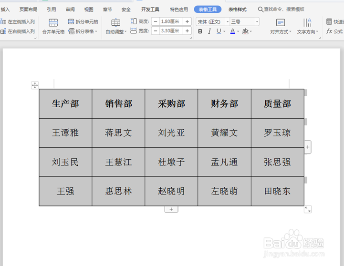Apply the font color A button
Screen dimensions: 344x266
[x=232, y=31]
